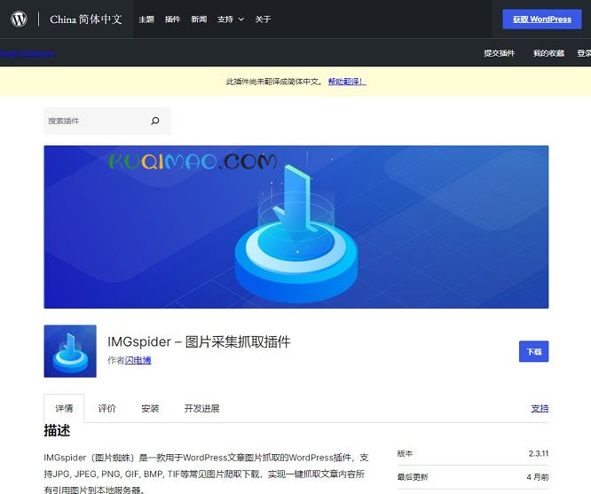Open author link 闪电博
The height and width of the screenshot is (494, 591).
138,360
